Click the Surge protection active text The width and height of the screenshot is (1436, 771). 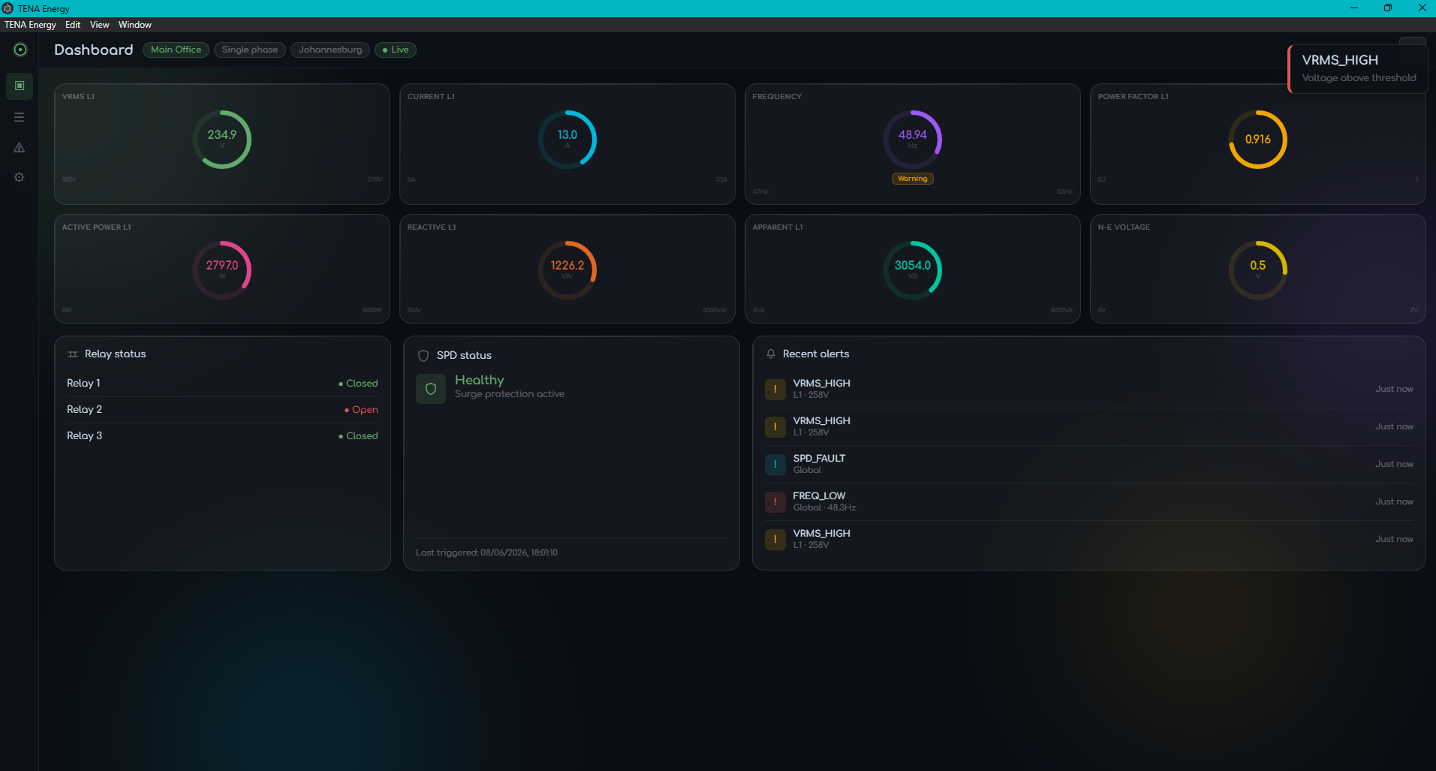tap(510, 394)
